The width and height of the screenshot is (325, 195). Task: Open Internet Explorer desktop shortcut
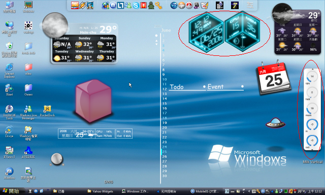pyautogui.click(x=9, y=71)
